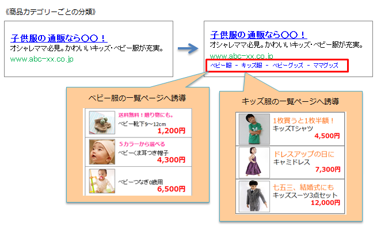Click the 7,300円 price of cami dress
377x229 pixels.
(x=328, y=169)
